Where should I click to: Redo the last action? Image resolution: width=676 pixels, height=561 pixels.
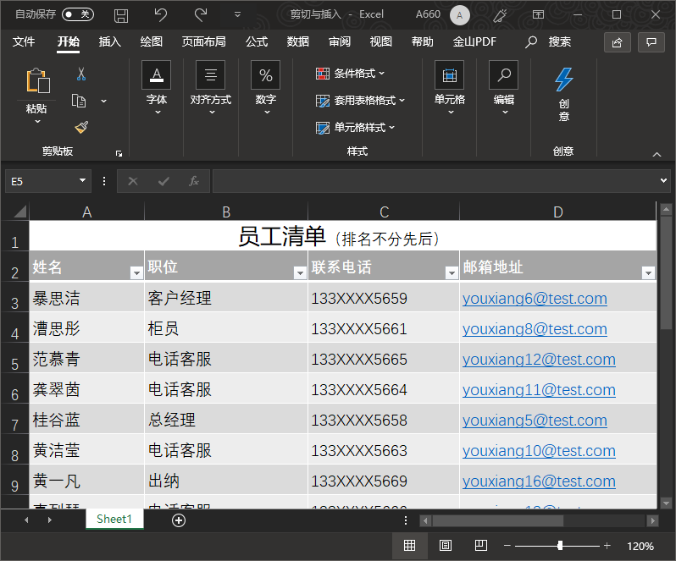[x=201, y=15]
